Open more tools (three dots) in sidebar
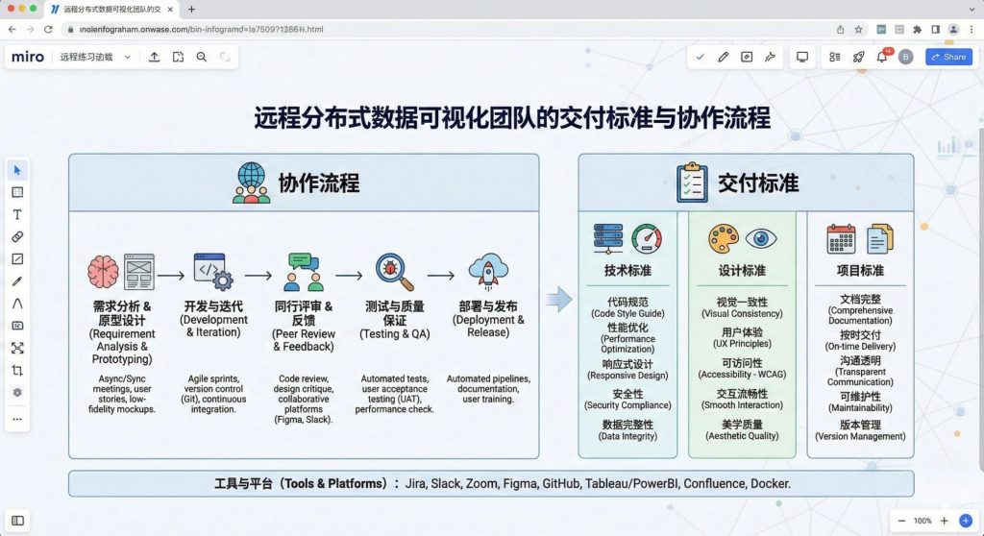 [17, 419]
